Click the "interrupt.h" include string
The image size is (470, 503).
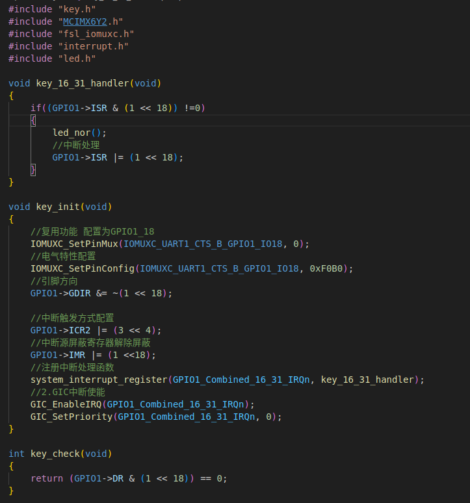93,46
